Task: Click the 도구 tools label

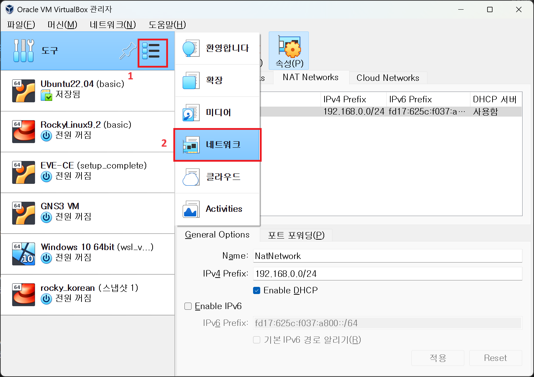Action: [50, 51]
